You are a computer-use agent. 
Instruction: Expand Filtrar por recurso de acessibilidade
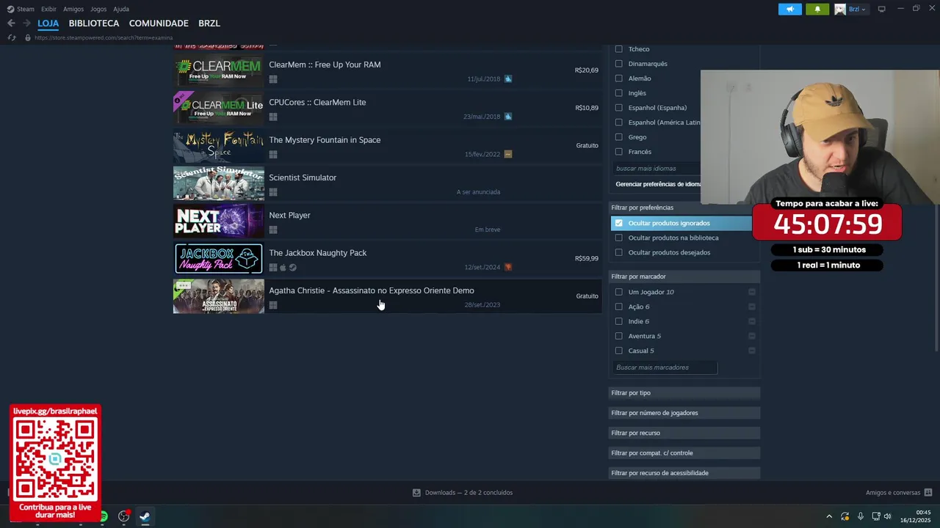tap(684, 473)
